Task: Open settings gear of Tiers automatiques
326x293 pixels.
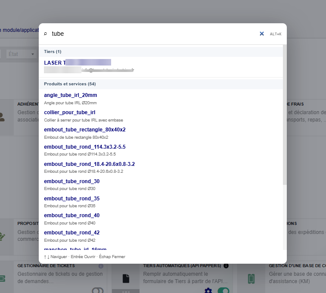Action: tap(208, 290)
